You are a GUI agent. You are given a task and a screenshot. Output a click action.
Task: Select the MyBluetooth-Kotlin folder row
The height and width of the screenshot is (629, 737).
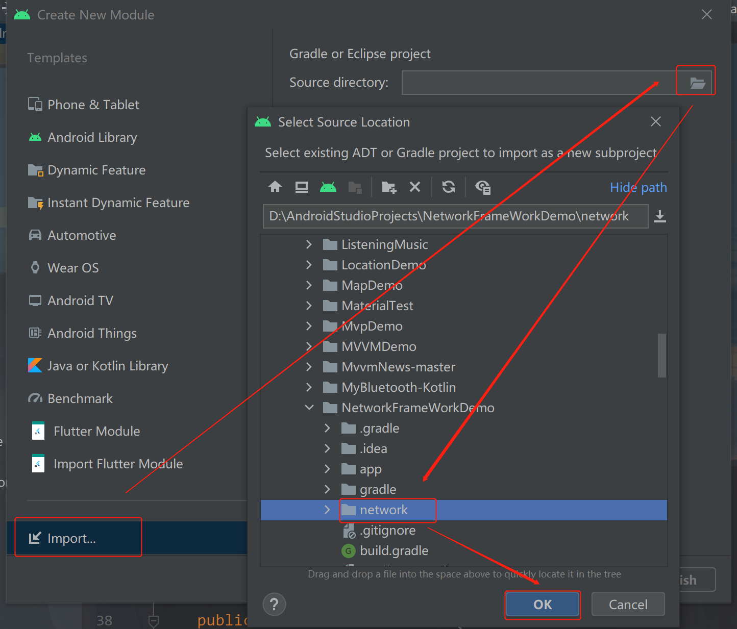click(463, 387)
